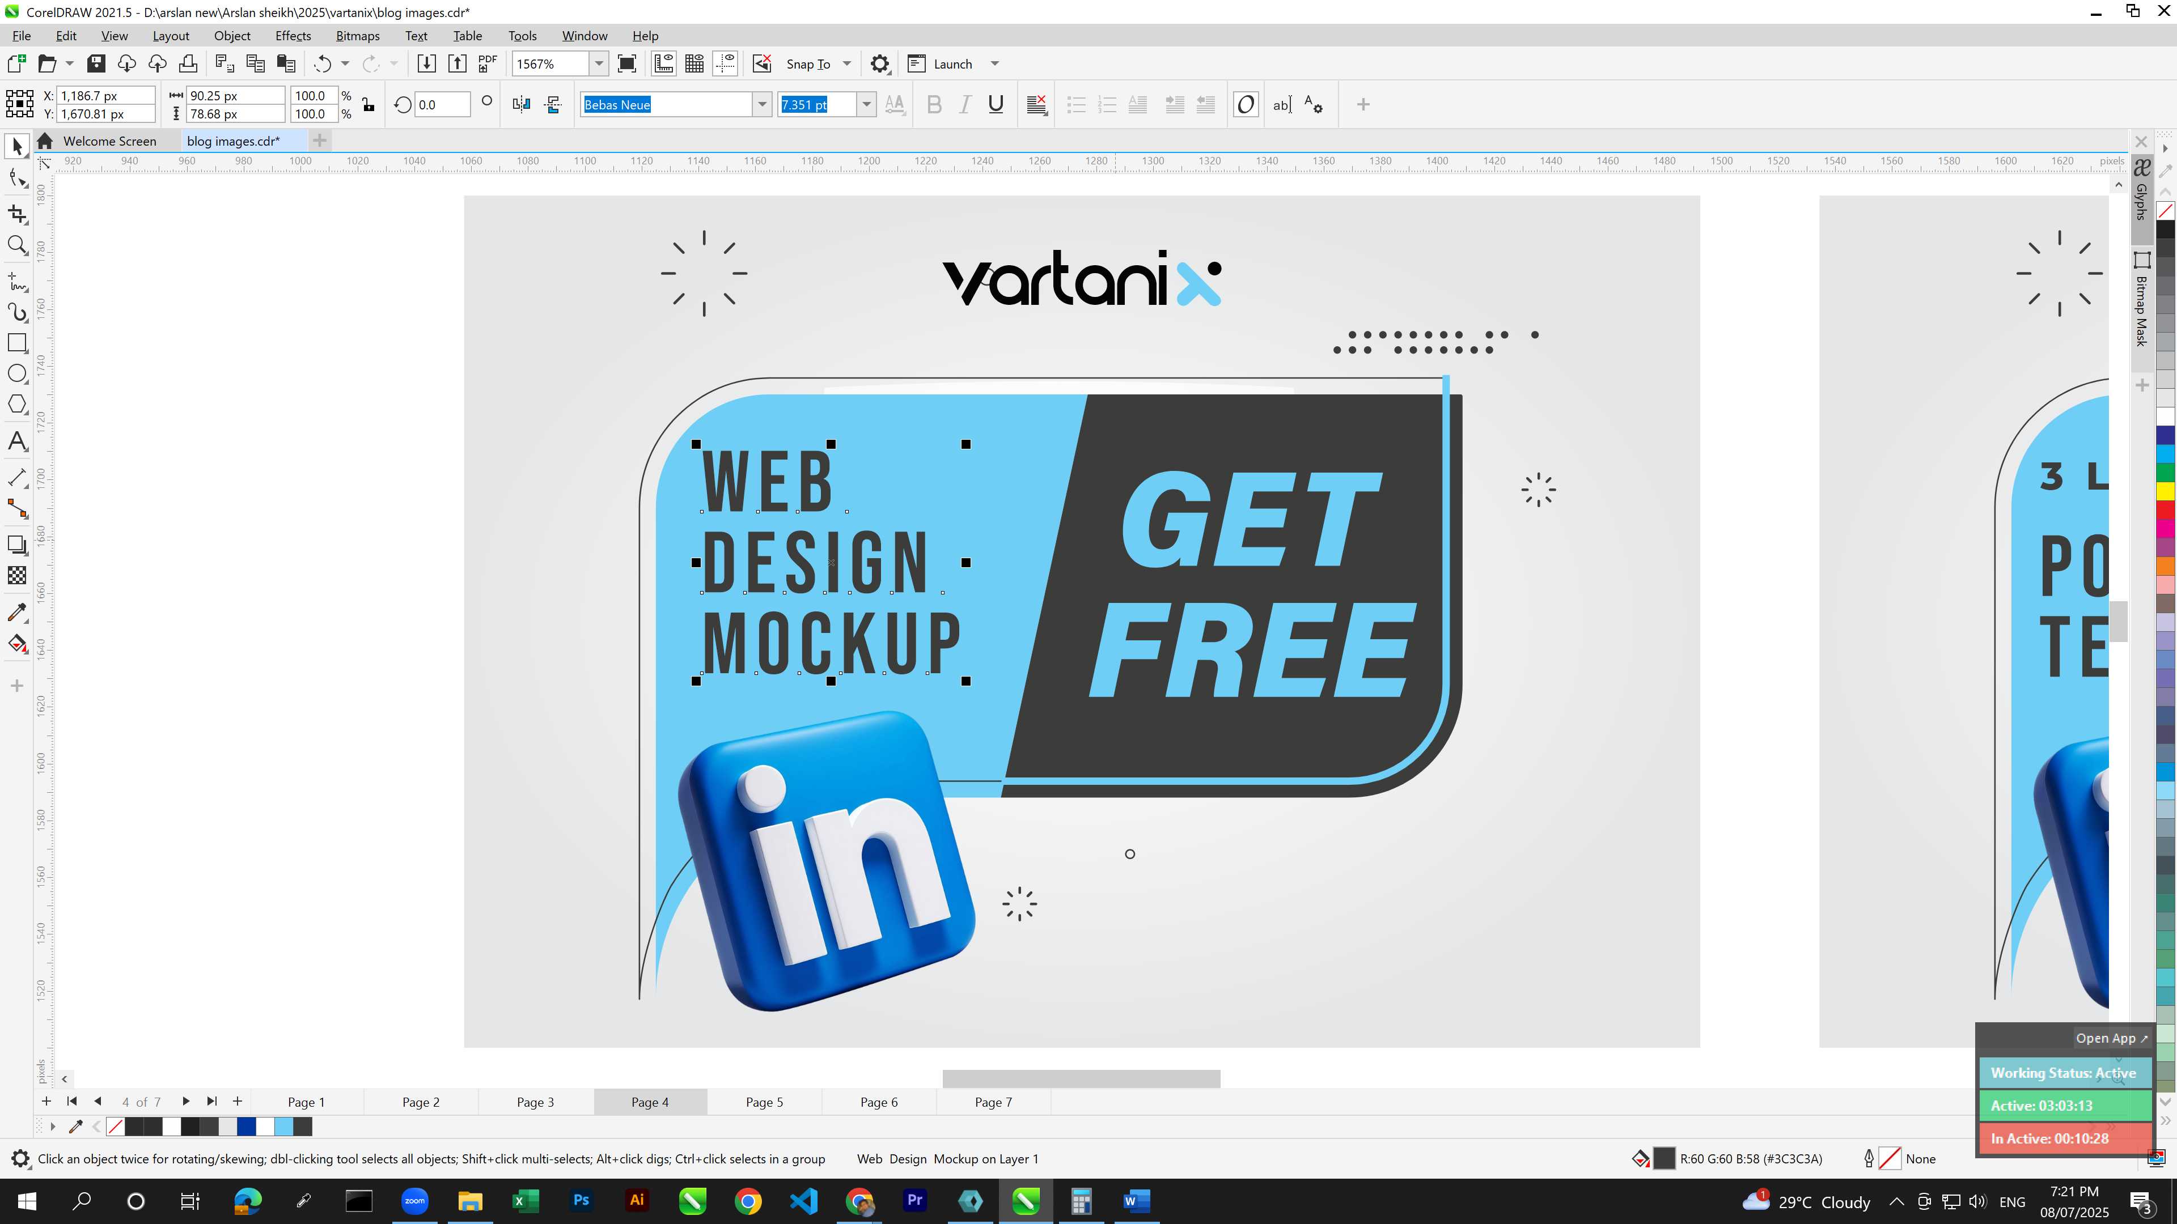The width and height of the screenshot is (2177, 1224).
Task: Select the Ellipse tool
Action: coord(17,373)
